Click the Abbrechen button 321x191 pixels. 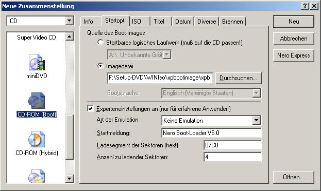tap(294, 39)
